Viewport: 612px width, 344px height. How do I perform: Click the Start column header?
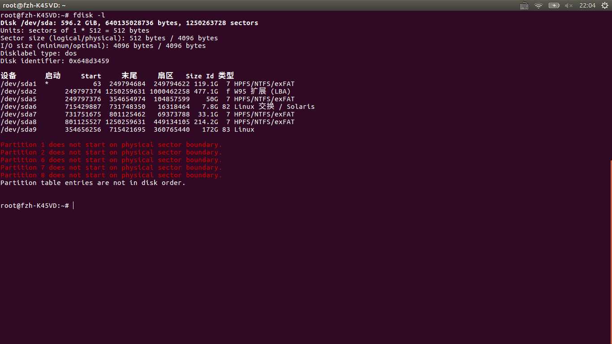91,76
